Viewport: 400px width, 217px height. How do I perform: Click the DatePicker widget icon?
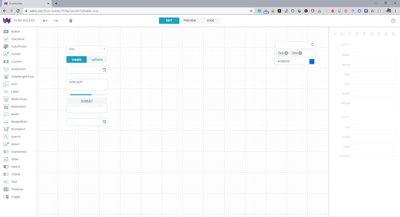pos(6,69)
